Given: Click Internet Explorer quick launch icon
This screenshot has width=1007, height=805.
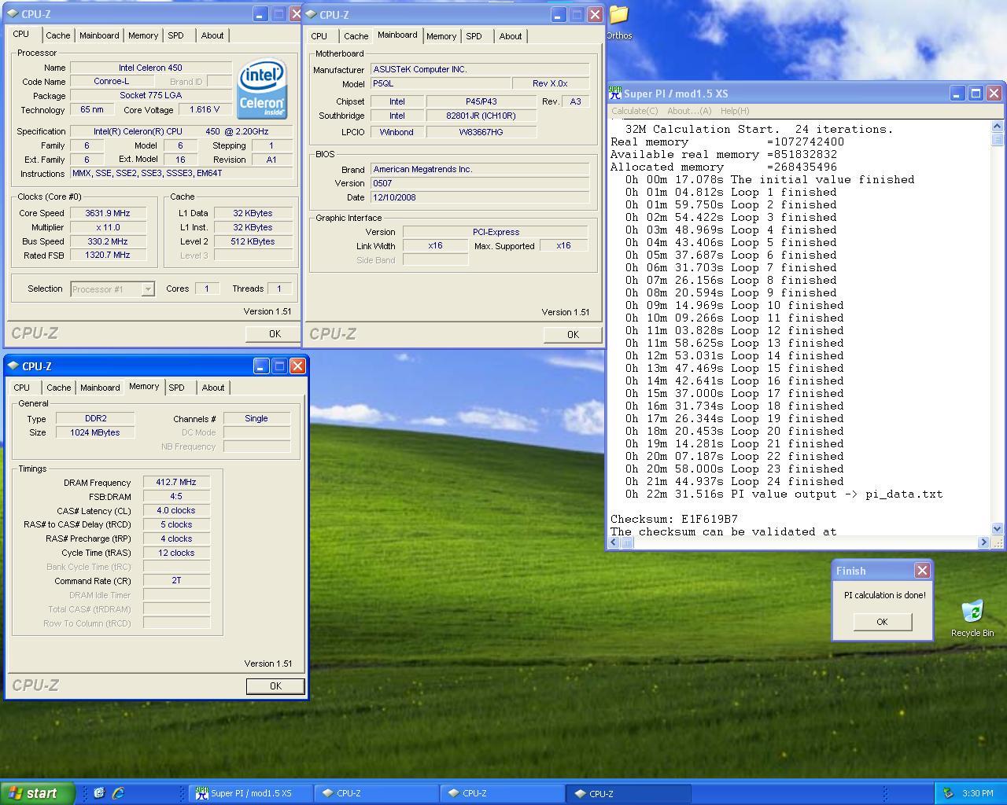Looking at the screenshot, I should coord(117,793).
